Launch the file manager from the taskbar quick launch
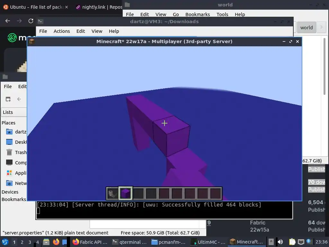329x247 pixels. (x=46, y=242)
